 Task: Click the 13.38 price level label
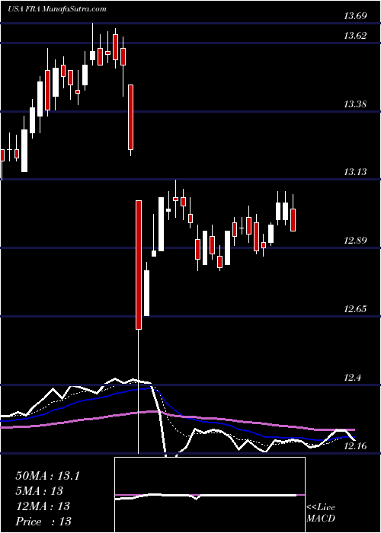coord(355,104)
